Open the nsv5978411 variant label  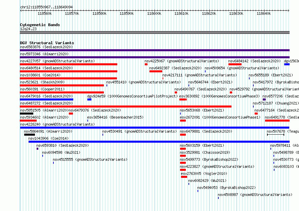point(284,145)
